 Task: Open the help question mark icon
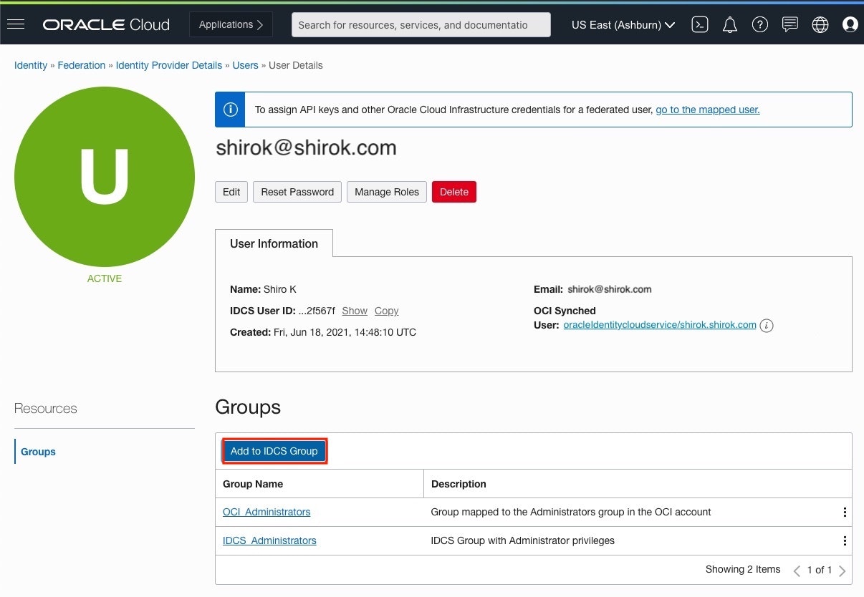pyautogui.click(x=760, y=24)
